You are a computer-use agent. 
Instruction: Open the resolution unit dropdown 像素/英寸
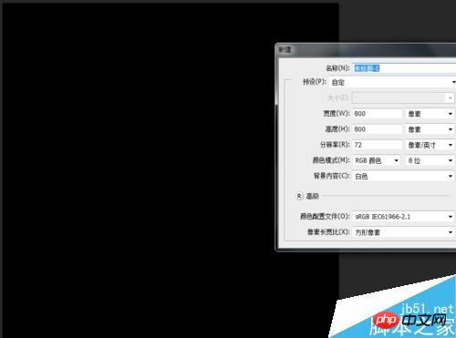pos(430,145)
